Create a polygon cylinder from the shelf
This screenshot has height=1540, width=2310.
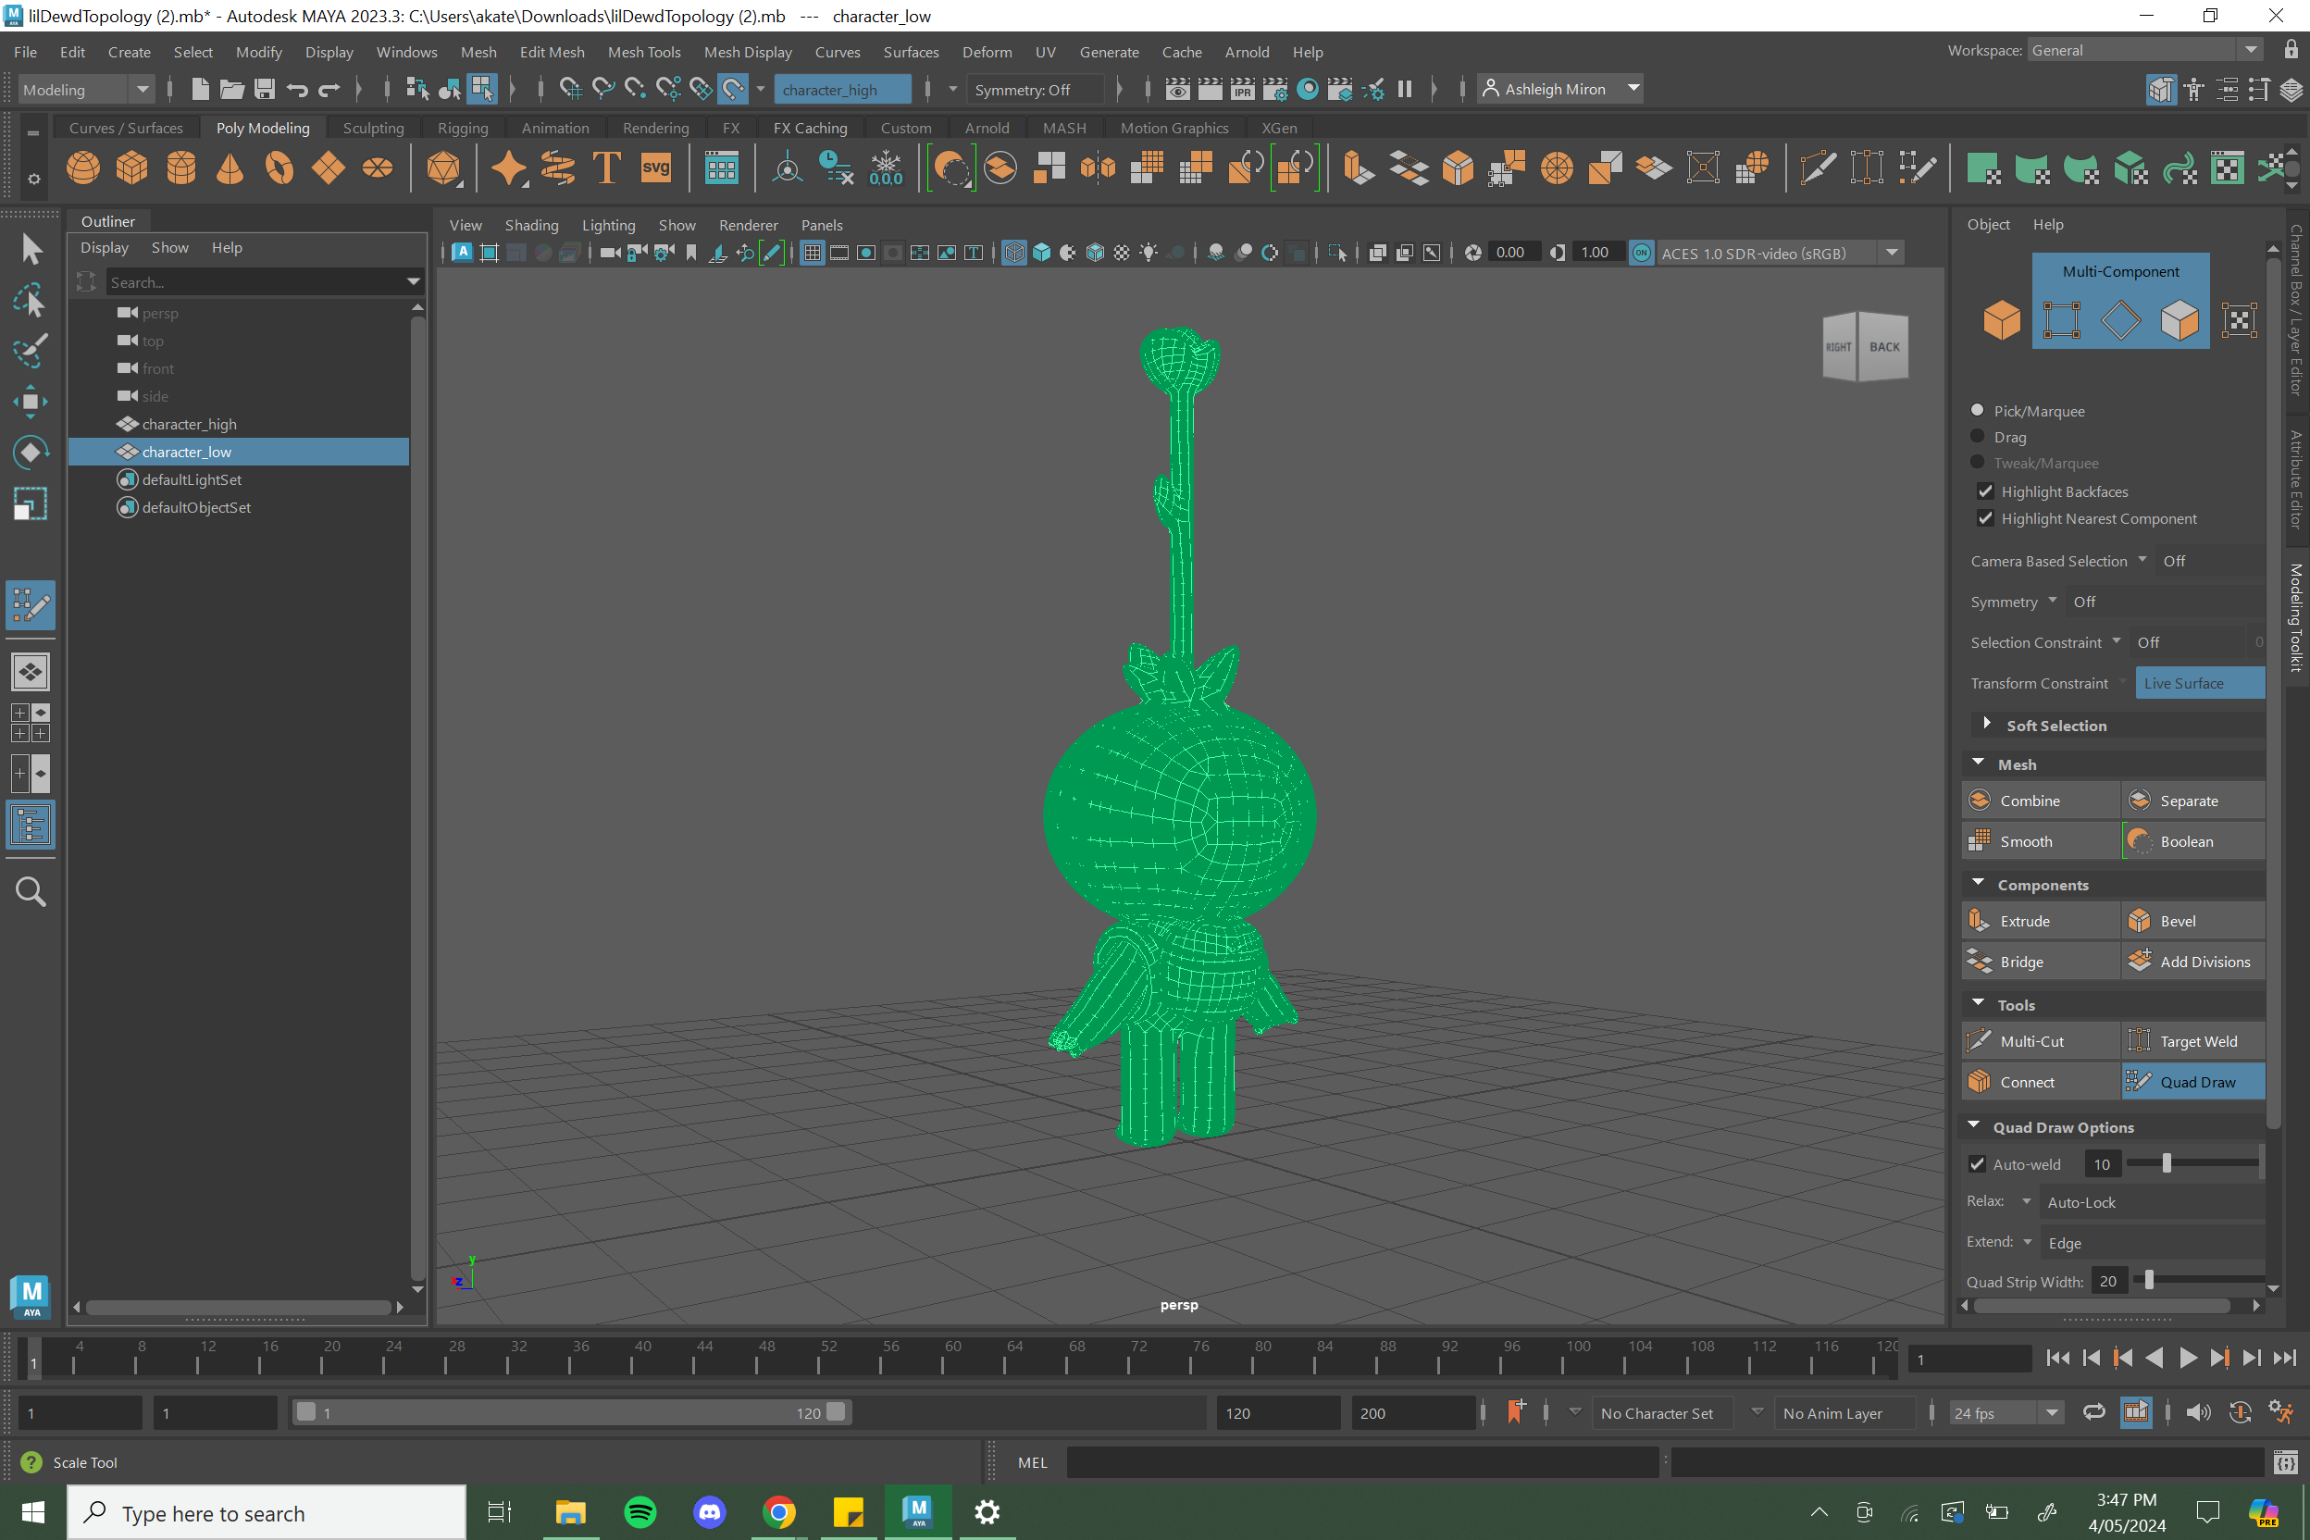pos(180,168)
